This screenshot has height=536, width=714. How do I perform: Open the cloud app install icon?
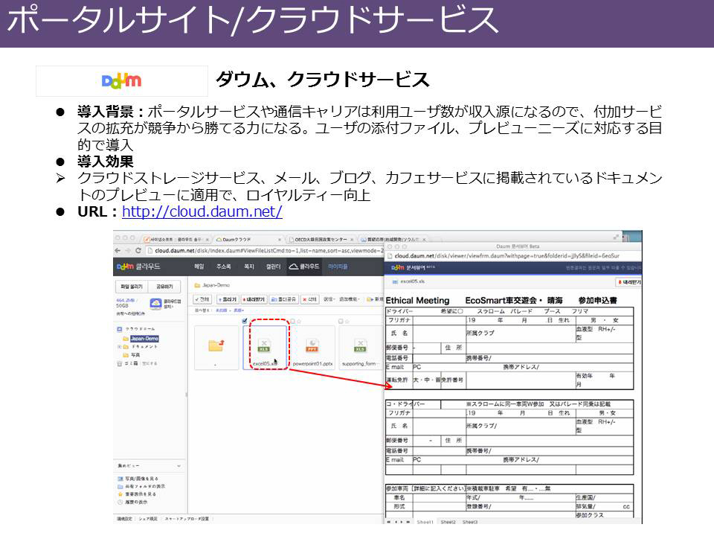155,304
